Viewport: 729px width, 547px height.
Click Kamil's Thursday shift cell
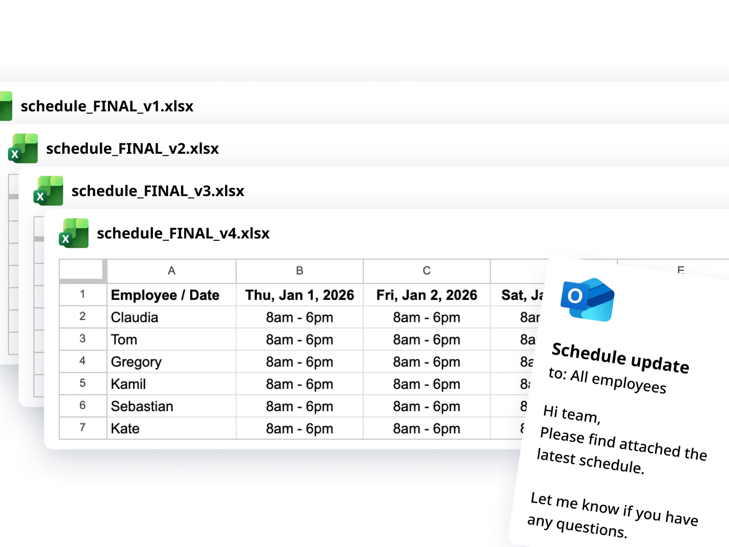(x=299, y=384)
